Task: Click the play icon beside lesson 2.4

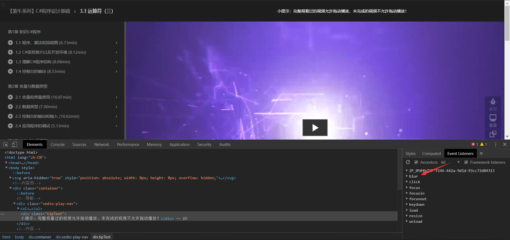Action: coord(10,126)
